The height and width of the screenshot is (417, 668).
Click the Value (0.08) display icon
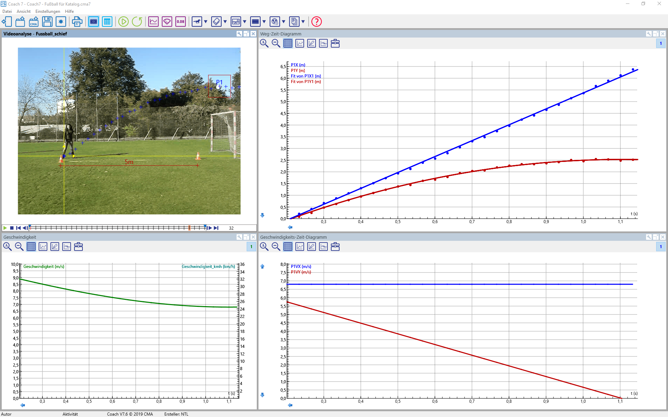click(x=181, y=22)
